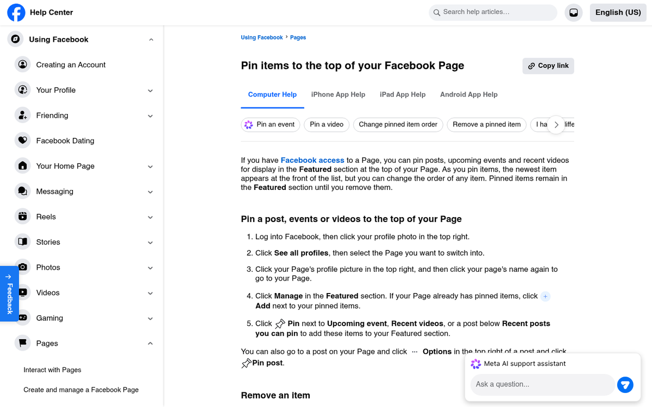Open the support inbox icon

click(x=573, y=12)
